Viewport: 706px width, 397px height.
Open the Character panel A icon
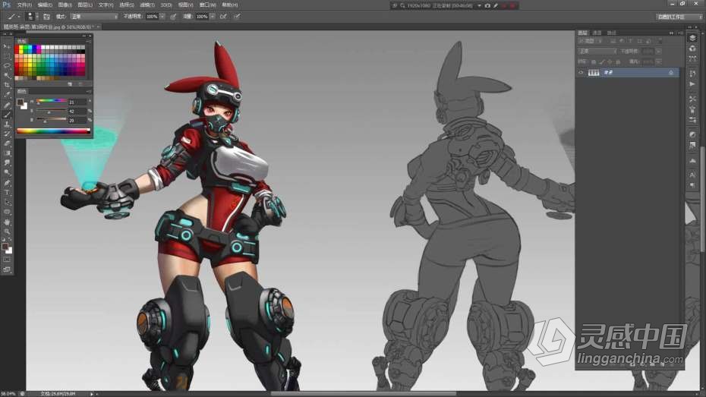pos(692,175)
